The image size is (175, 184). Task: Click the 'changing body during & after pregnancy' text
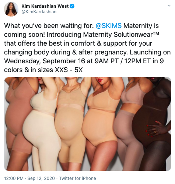coord(65,52)
